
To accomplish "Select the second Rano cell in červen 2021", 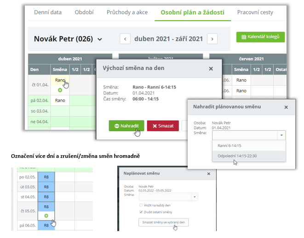I will tap(241, 91).
